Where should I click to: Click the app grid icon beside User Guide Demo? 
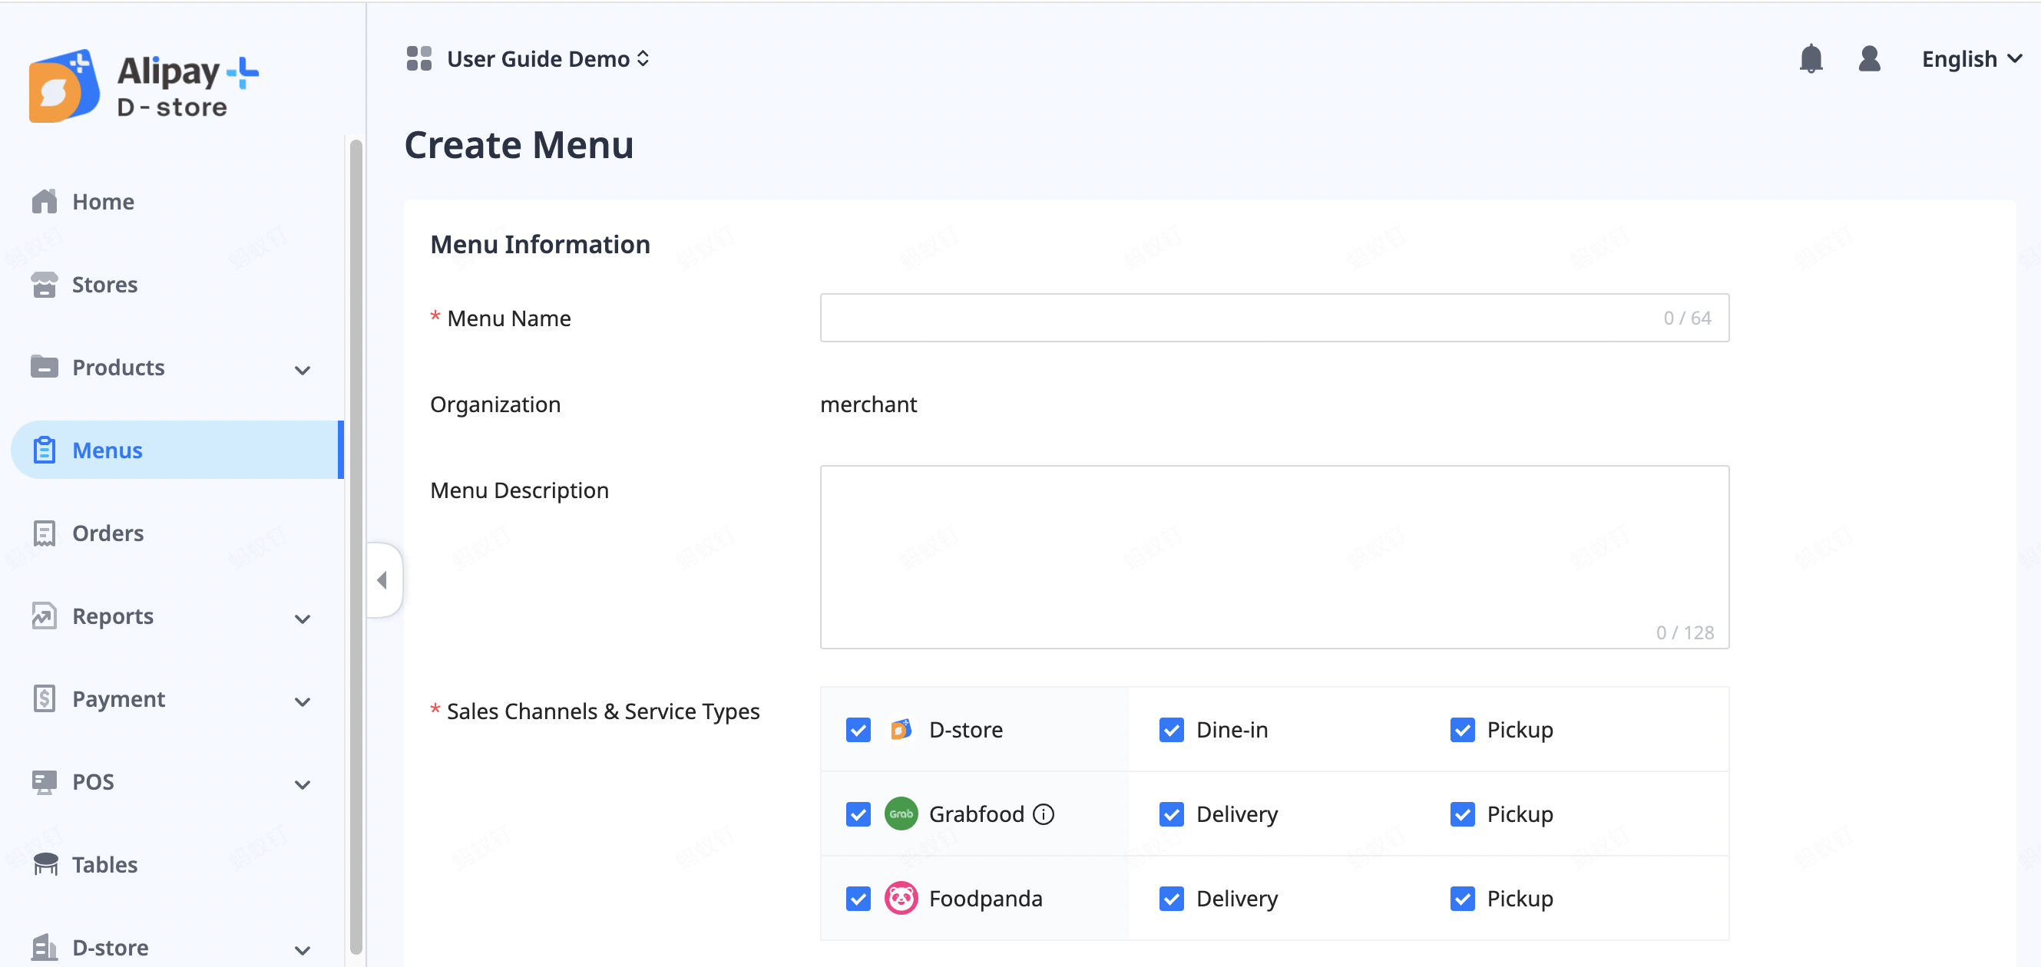(418, 58)
